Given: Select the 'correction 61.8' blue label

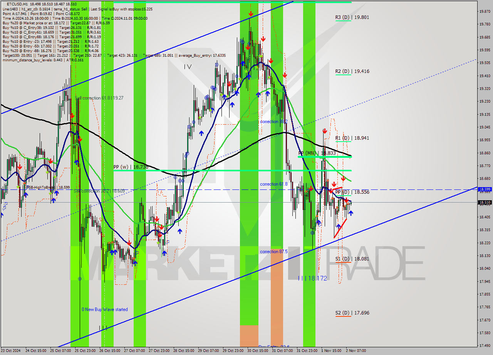Looking at the screenshot, I should coord(274,184).
